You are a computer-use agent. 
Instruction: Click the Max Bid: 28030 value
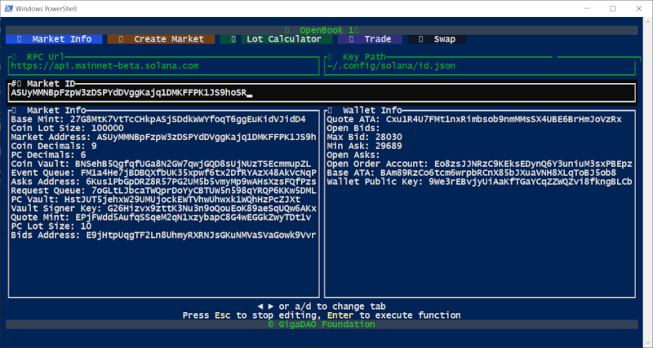tap(364, 137)
